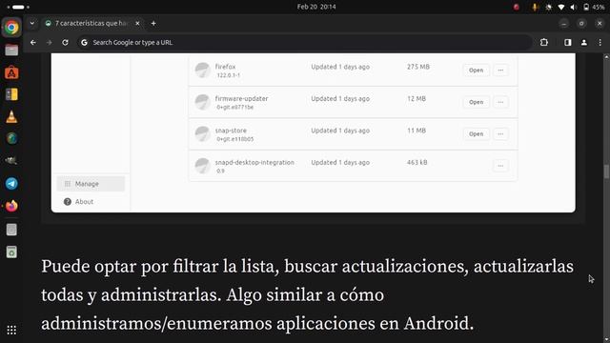Click the firmware-updater snap icon

pyautogui.click(x=203, y=102)
